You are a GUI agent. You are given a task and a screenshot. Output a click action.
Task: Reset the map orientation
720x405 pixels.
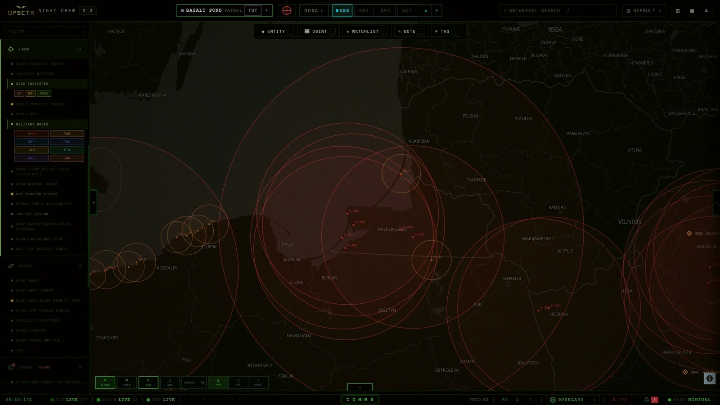click(x=258, y=382)
